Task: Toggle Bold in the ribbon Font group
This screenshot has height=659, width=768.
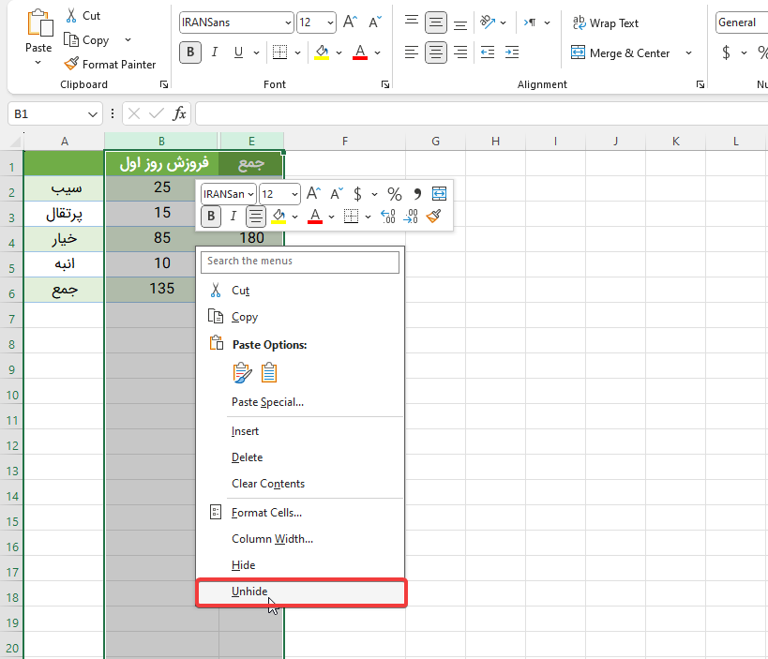Action: point(190,52)
